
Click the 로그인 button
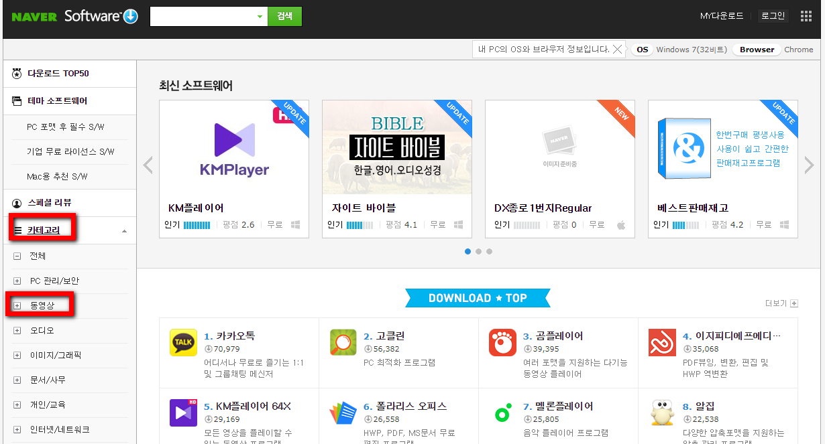[773, 16]
